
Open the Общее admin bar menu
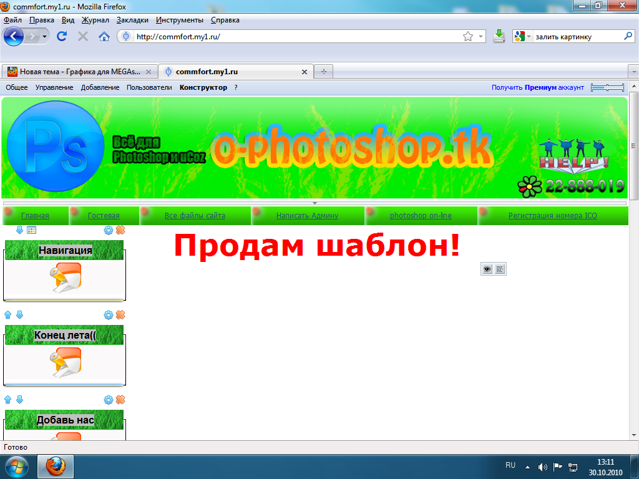pos(17,87)
